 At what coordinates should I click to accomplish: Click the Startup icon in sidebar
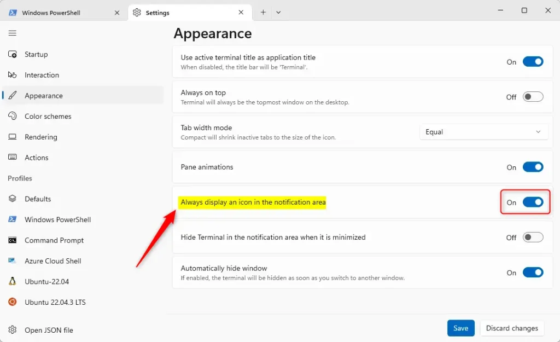coord(13,54)
